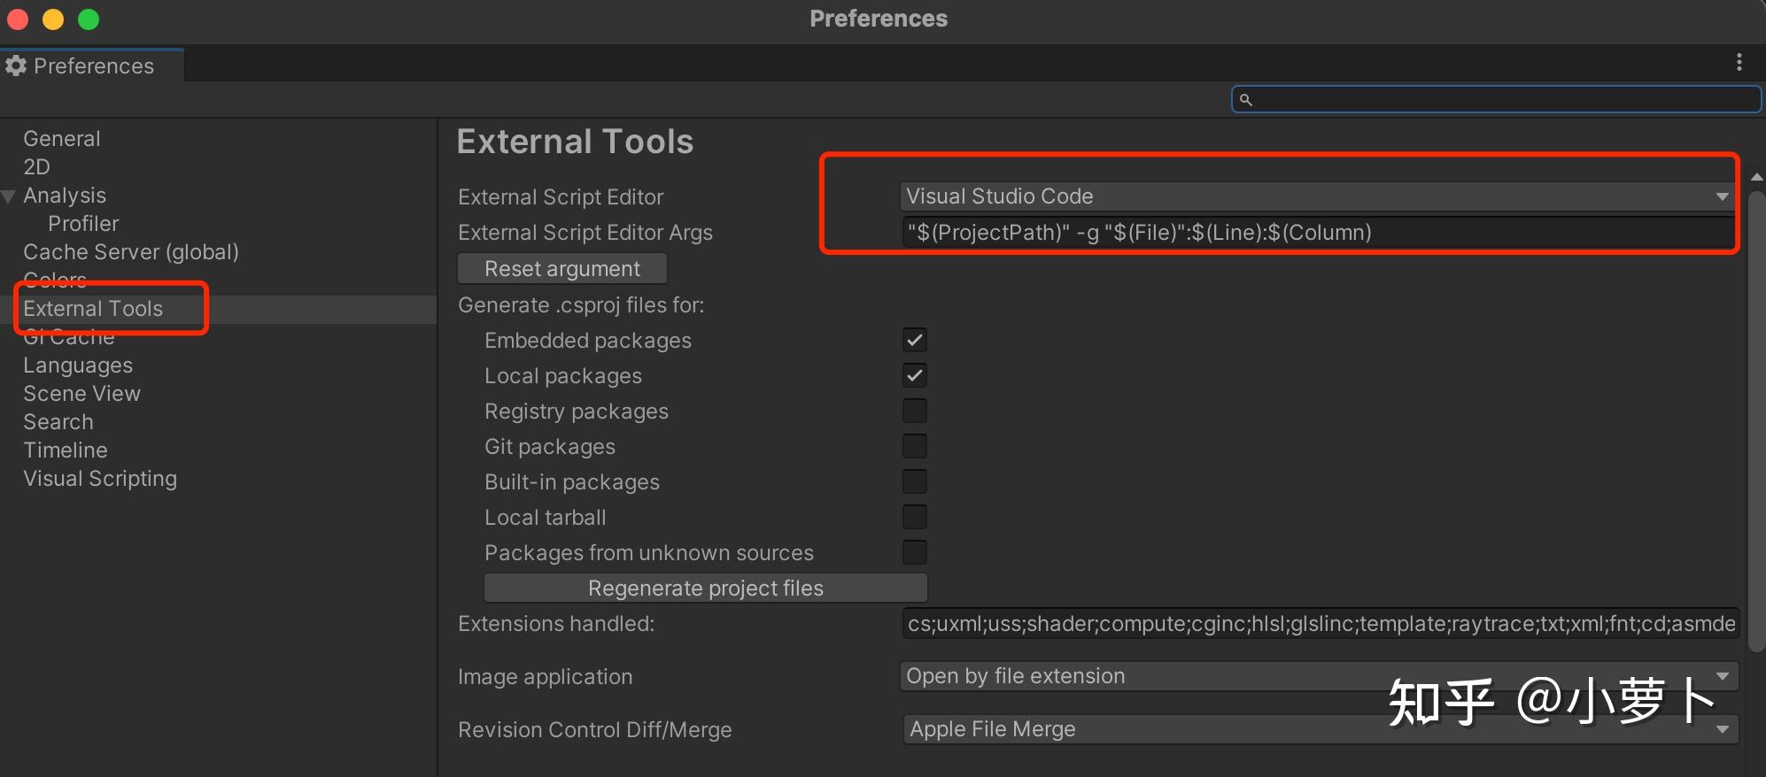1766x777 pixels.
Task: Select the Profiler item under Analysis
Action: coord(83,224)
